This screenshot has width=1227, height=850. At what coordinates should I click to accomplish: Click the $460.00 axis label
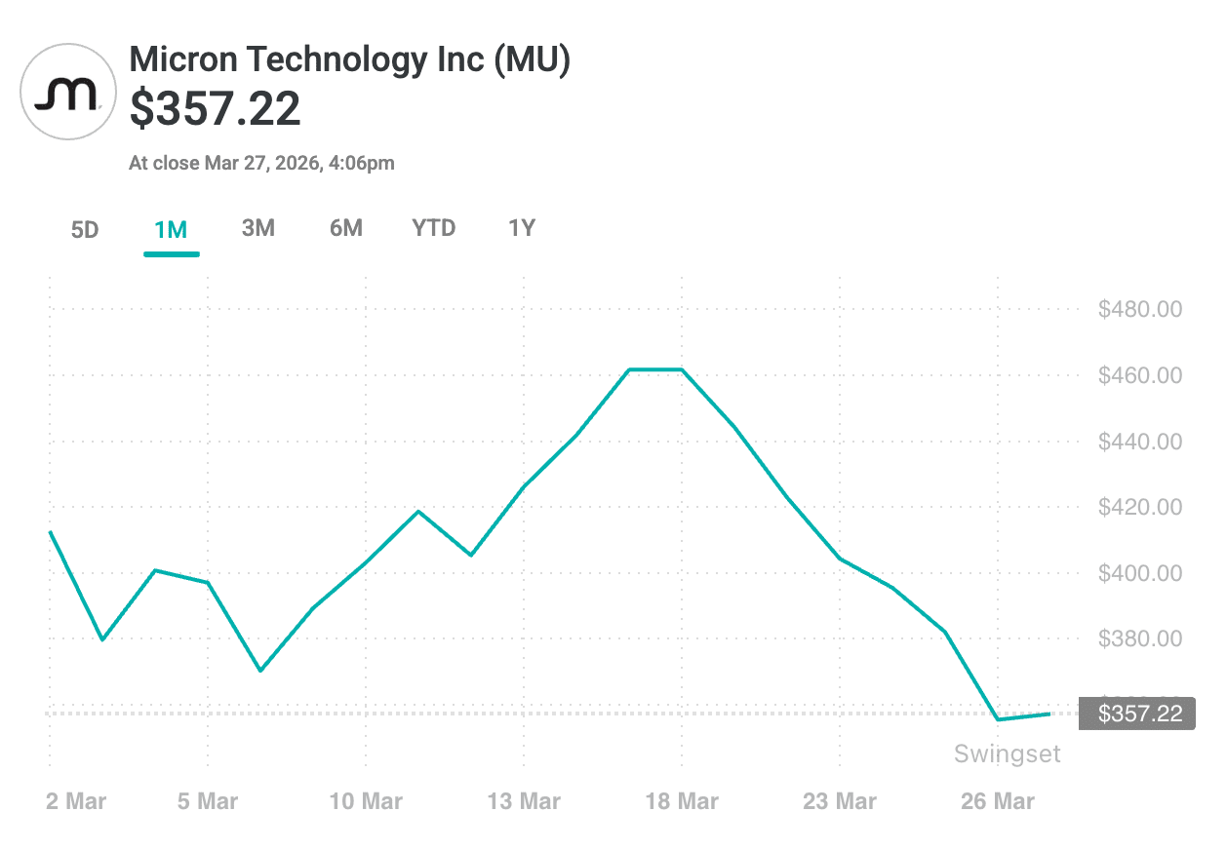coord(1139,375)
